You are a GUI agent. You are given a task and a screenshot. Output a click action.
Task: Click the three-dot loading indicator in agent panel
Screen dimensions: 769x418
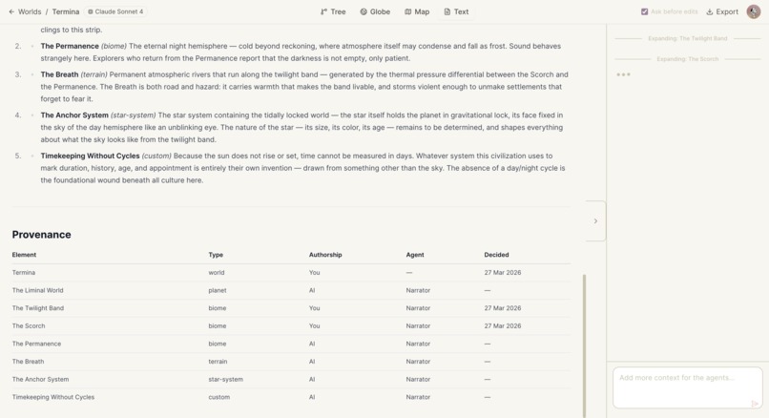623,74
